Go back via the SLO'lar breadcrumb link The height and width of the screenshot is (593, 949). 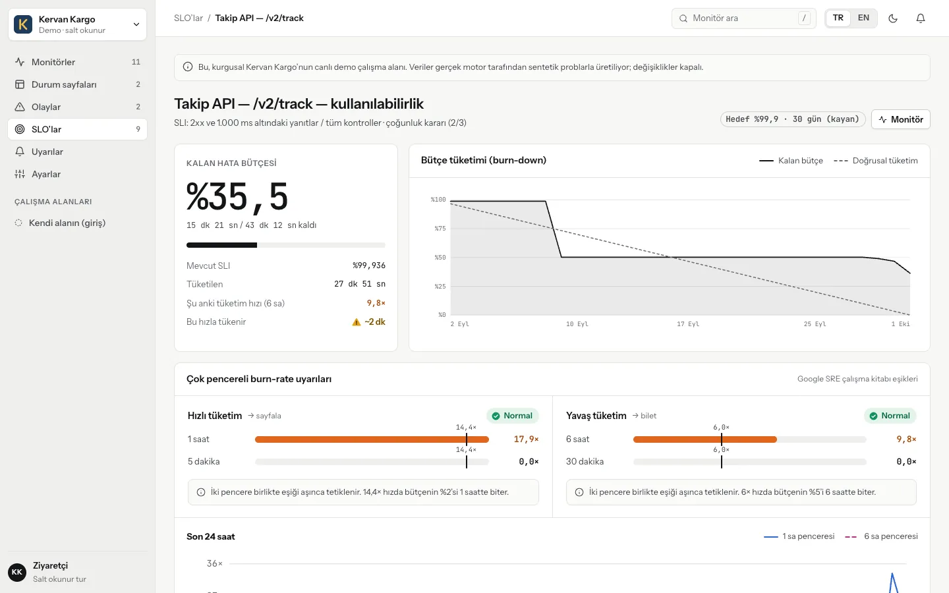(x=188, y=18)
